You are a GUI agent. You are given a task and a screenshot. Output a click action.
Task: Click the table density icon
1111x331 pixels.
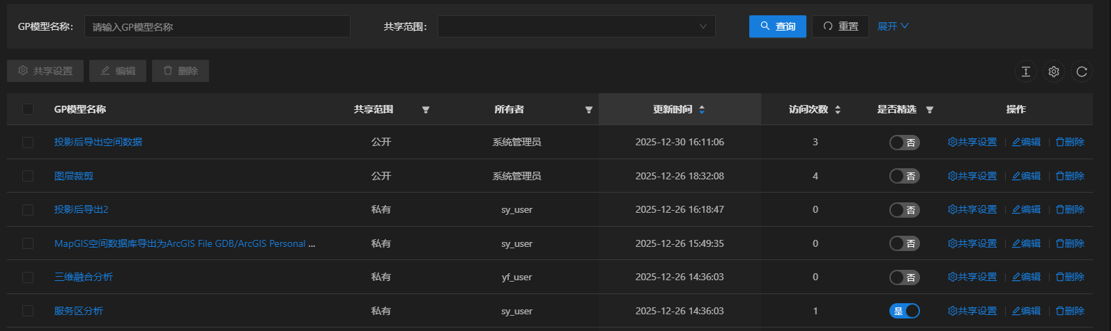coord(1026,72)
